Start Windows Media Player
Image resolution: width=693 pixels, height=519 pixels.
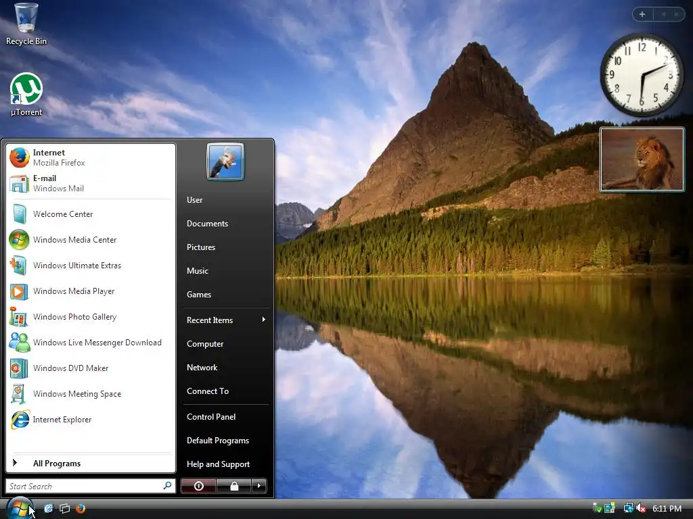tap(91, 291)
